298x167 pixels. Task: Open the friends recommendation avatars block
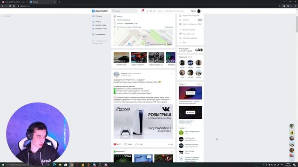(x=199, y=50)
